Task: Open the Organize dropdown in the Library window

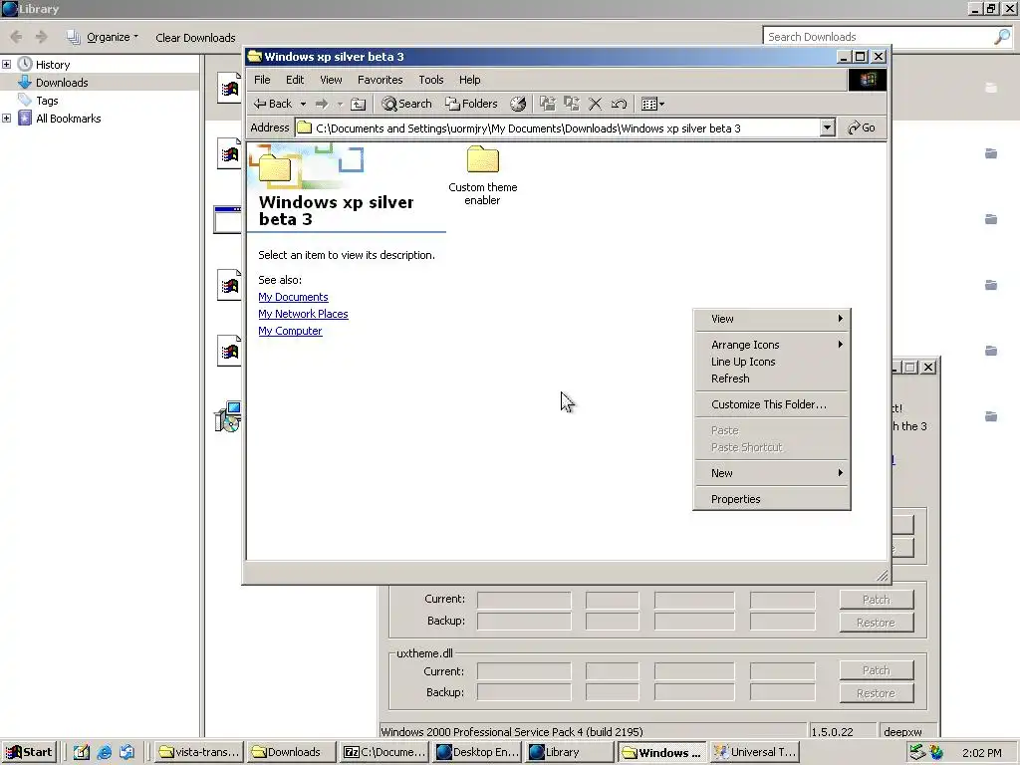Action: 103,37
